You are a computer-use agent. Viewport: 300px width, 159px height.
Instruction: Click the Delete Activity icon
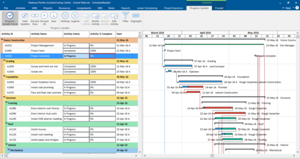click(x=95, y=16)
